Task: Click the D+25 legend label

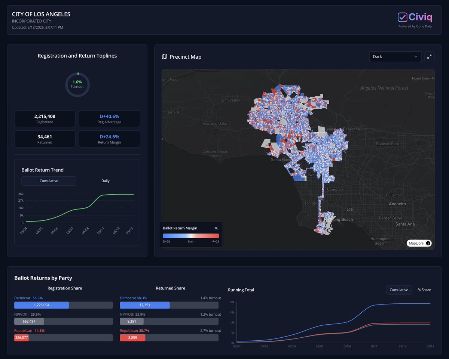Action: point(167,242)
